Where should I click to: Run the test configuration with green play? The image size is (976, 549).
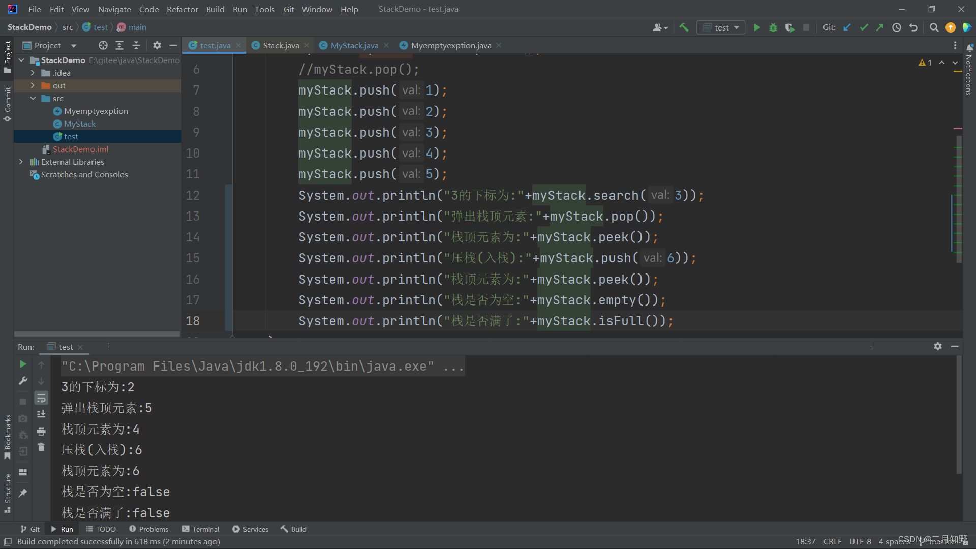[757, 27]
